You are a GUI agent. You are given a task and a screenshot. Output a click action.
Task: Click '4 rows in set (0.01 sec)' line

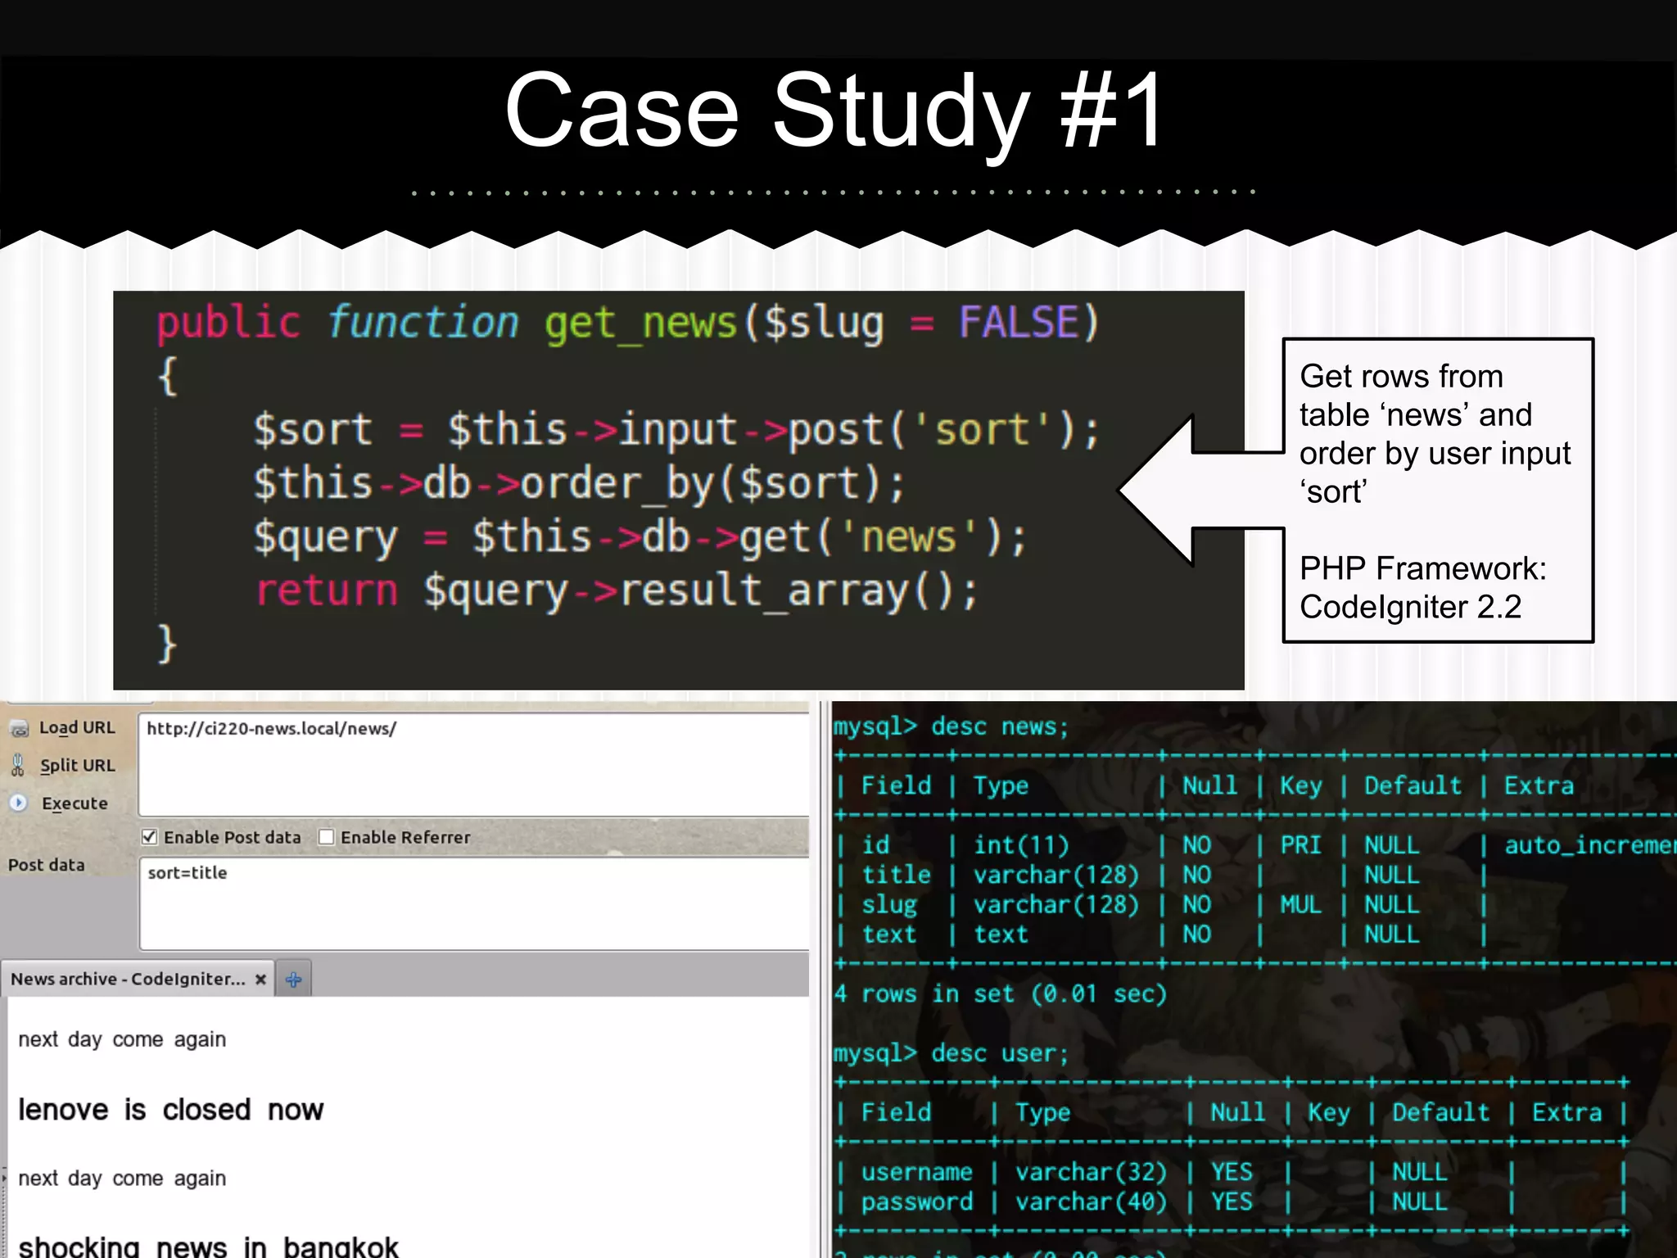1000,994
